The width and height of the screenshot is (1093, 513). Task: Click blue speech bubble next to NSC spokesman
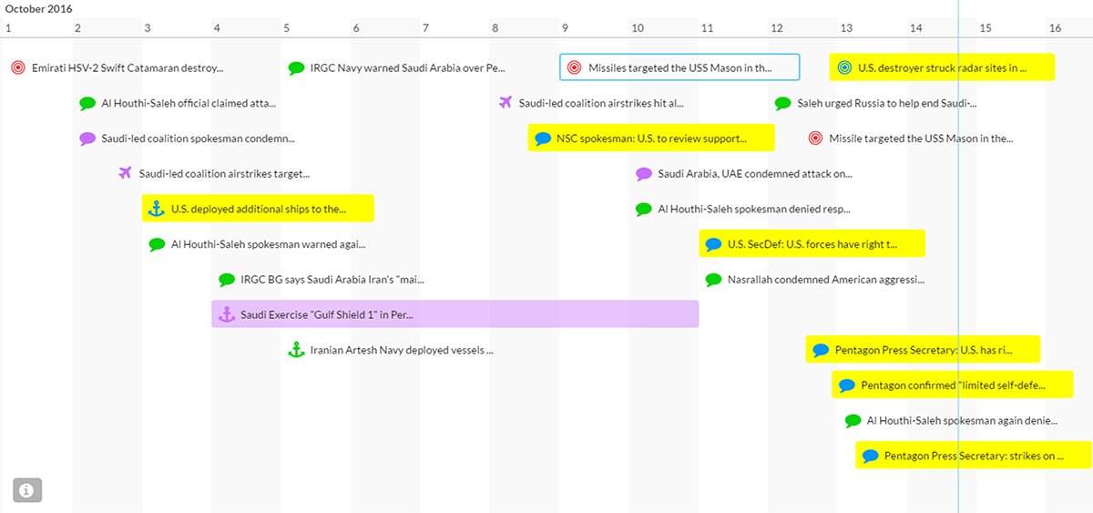point(543,139)
